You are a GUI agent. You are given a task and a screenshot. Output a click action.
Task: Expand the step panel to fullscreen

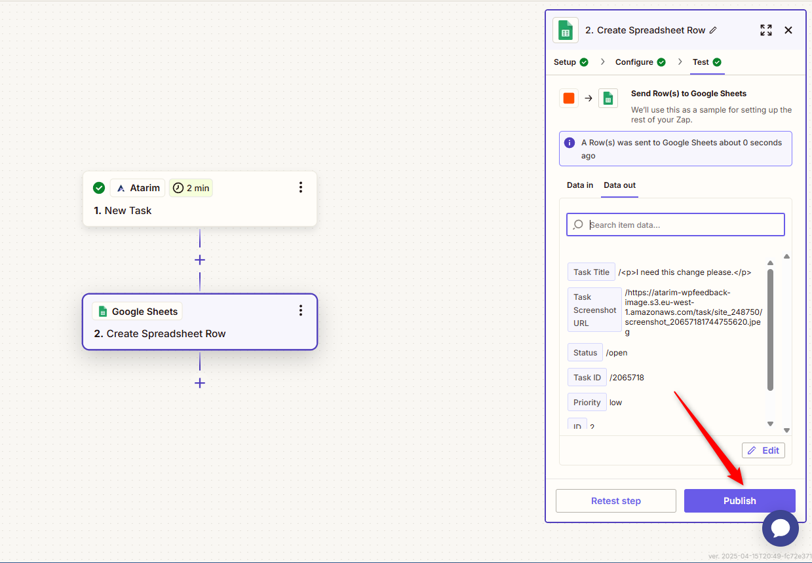pos(765,30)
